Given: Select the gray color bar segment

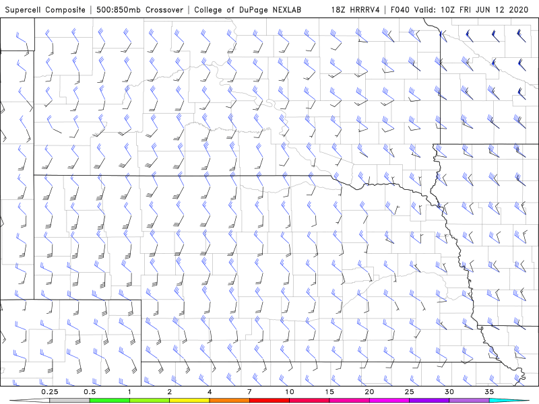Looking at the screenshot, I should (69, 401).
